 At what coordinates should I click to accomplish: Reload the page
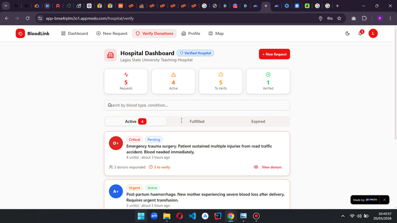(x=28, y=18)
